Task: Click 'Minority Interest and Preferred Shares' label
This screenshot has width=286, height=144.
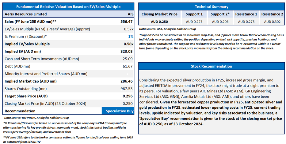Action: tap(46, 74)
